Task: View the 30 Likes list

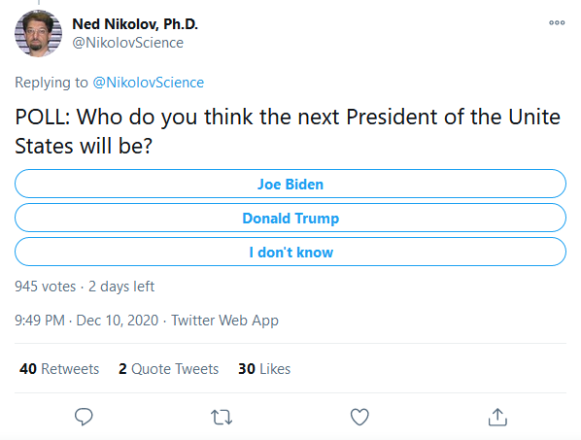Action: tap(264, 369)
